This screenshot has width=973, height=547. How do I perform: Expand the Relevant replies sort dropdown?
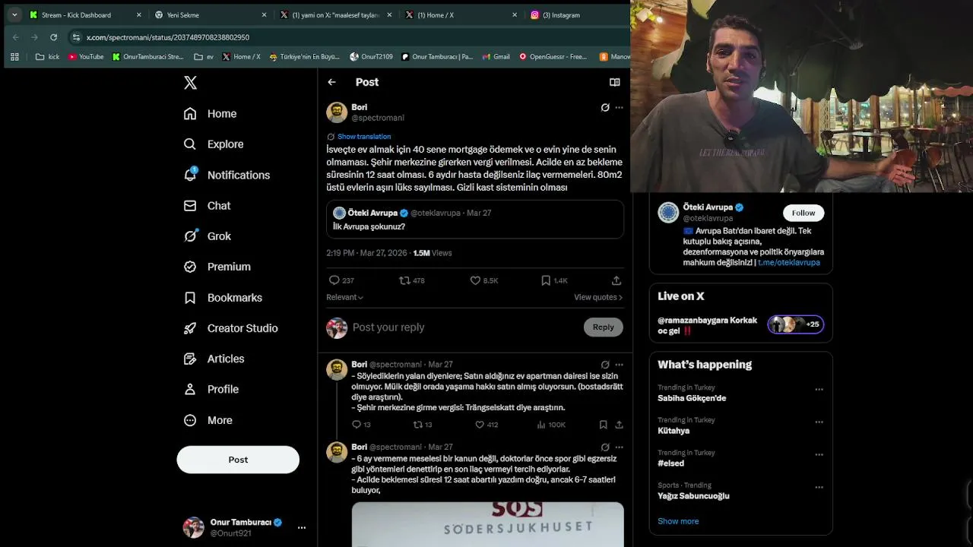[x=344, y=297]
